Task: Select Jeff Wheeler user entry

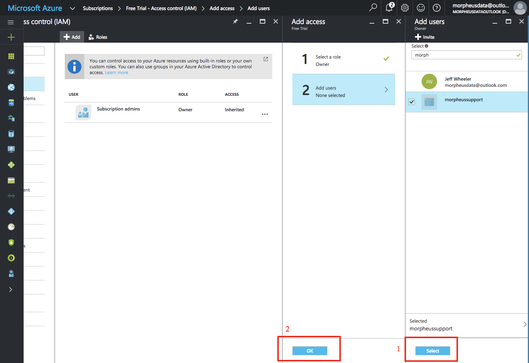Action: 467,82
